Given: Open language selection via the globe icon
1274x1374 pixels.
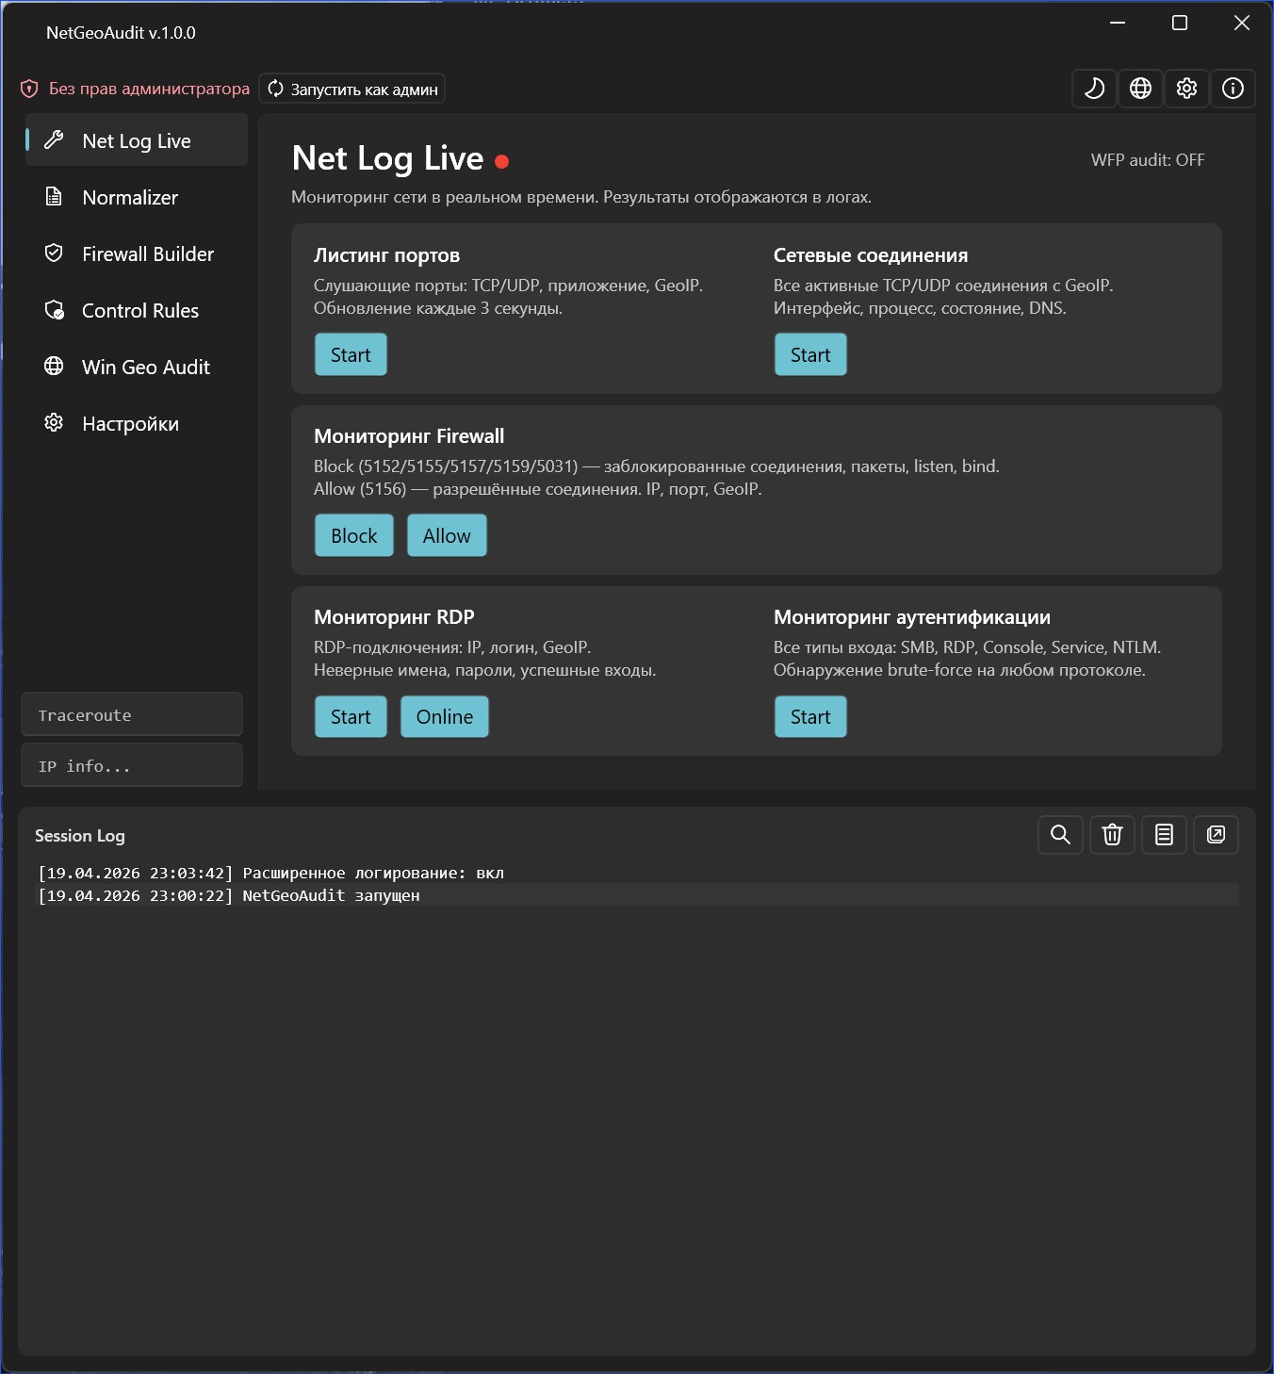Looking at the screenshot, I should 1140,89.
